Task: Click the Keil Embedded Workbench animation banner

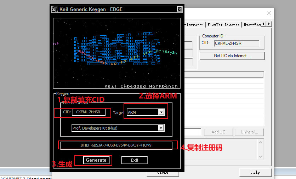Action: click(116, 53)
